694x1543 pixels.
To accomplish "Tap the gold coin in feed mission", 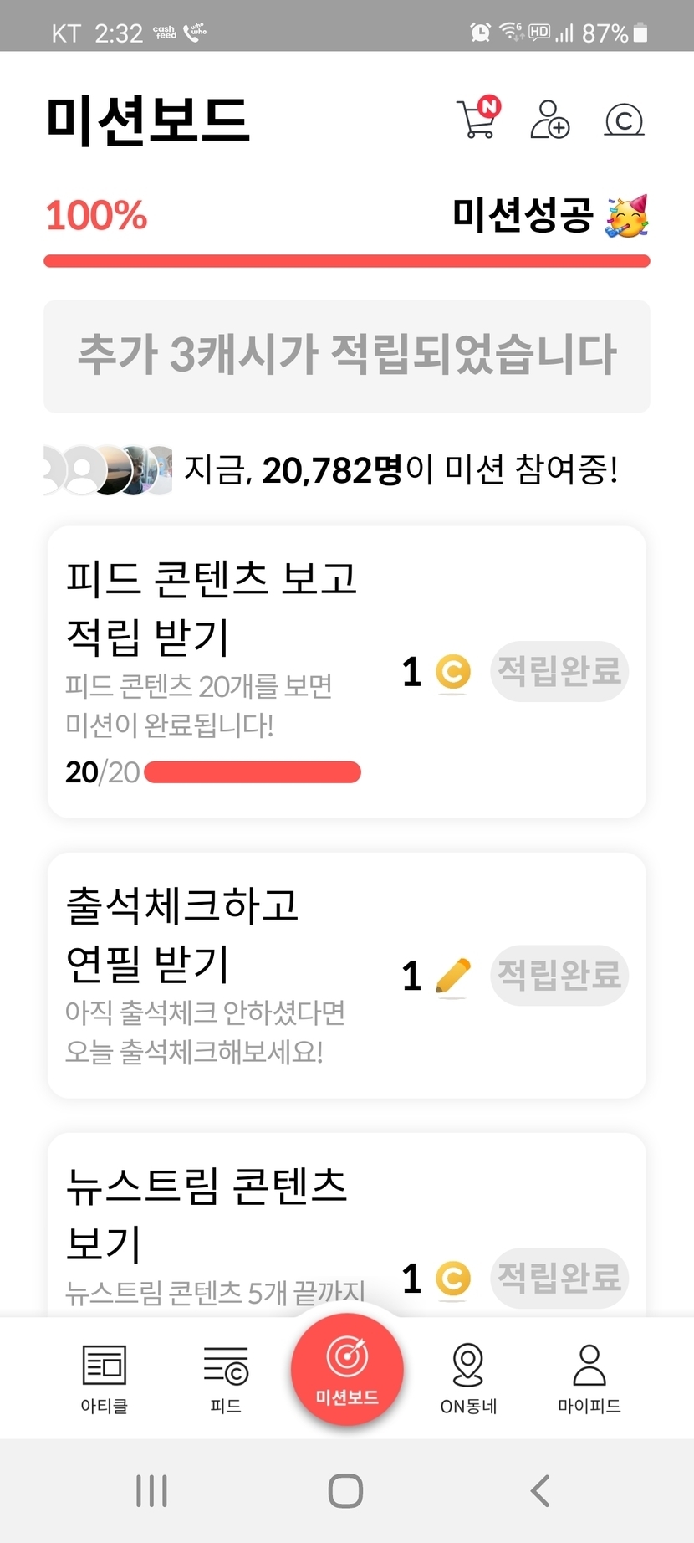I will tap(453, 672).
